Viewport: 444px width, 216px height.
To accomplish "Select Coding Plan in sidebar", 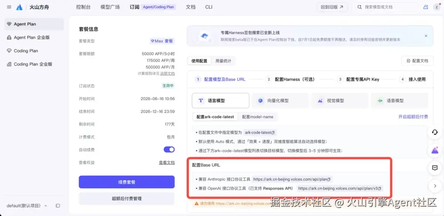I will click(34, 51).
